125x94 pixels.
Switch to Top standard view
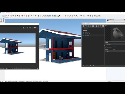90,16
